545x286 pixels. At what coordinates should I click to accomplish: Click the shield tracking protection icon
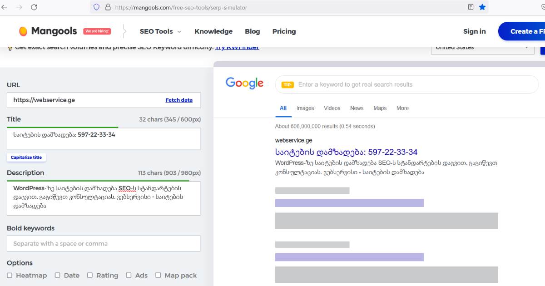(x=96, y=7)
